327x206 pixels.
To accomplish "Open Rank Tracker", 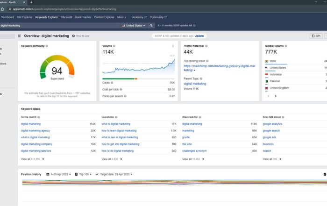I will click(83, 17).
